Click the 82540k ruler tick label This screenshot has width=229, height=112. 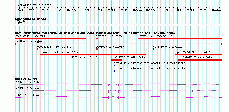tap(125, 10)
